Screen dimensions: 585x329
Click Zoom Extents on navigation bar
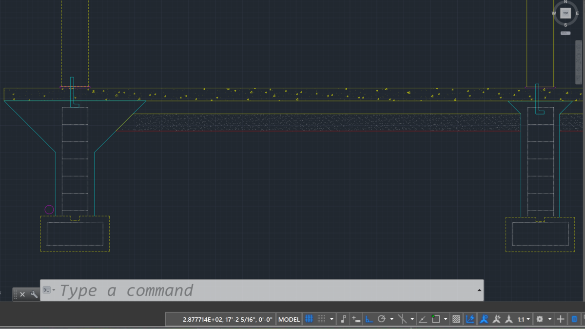(x=579, y=61)
